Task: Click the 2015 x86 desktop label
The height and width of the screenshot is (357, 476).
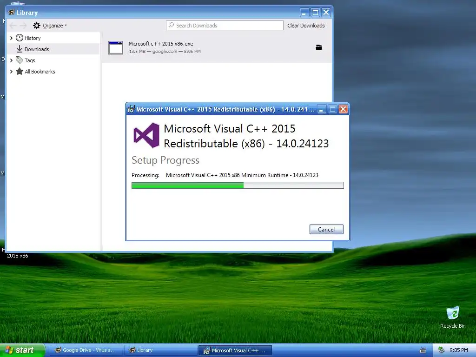Action: (x=18, y=256)
